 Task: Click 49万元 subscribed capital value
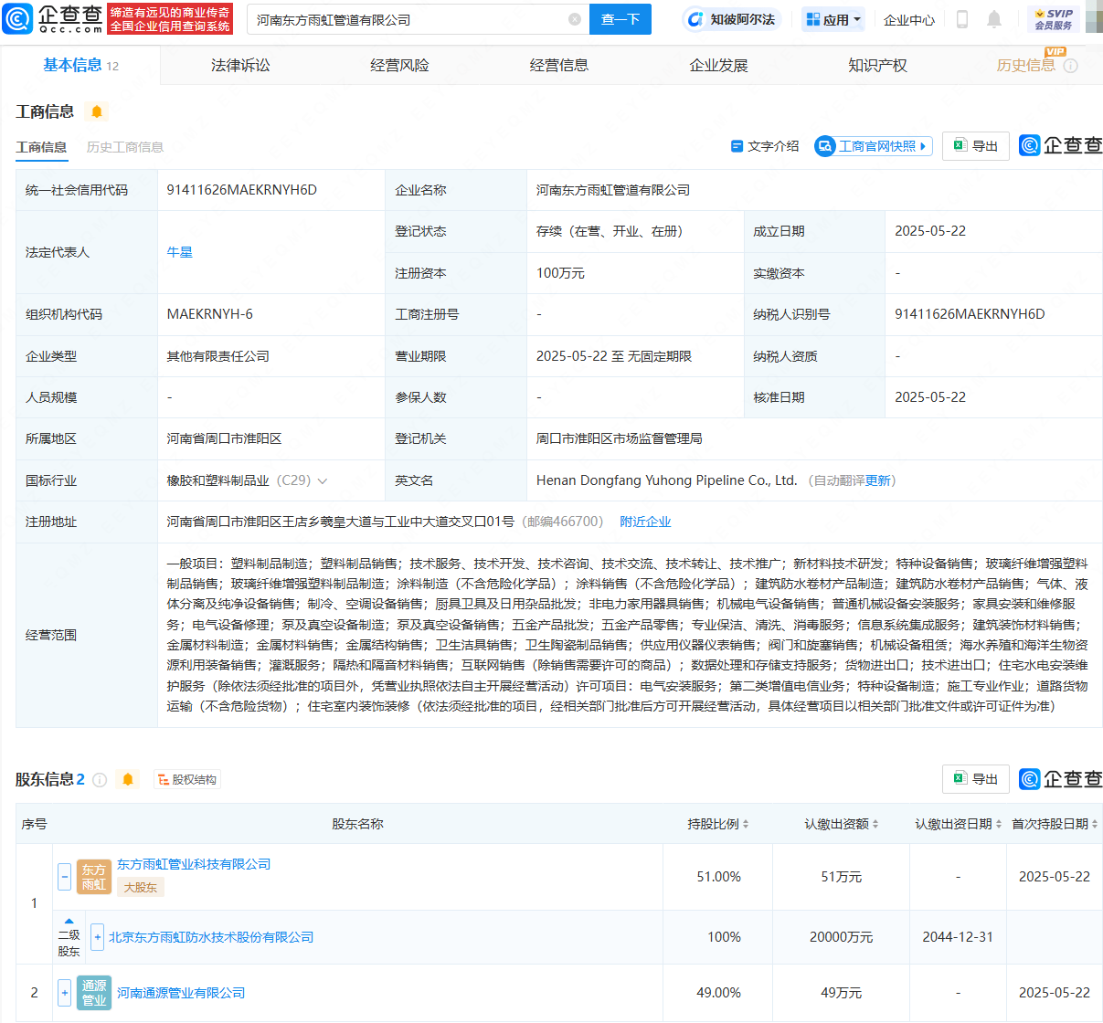842,993
